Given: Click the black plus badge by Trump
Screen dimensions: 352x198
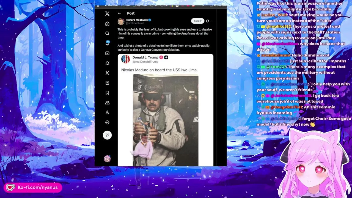Looking at the screenshot, I should 166,57.
